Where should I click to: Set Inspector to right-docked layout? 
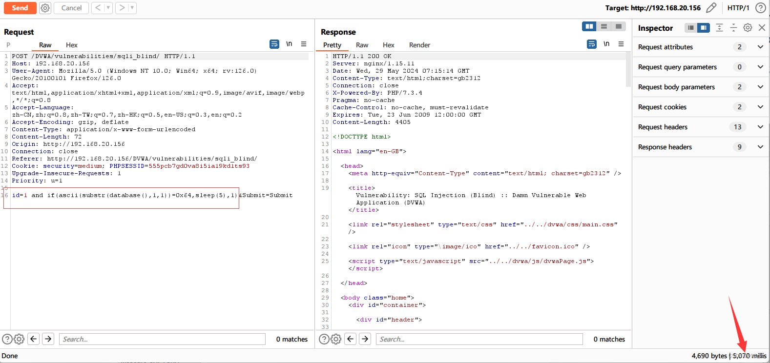pos(704,28)
